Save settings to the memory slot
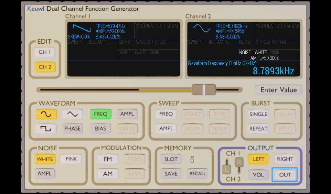This screenshot has width=331, height=194. click(171, 173)
